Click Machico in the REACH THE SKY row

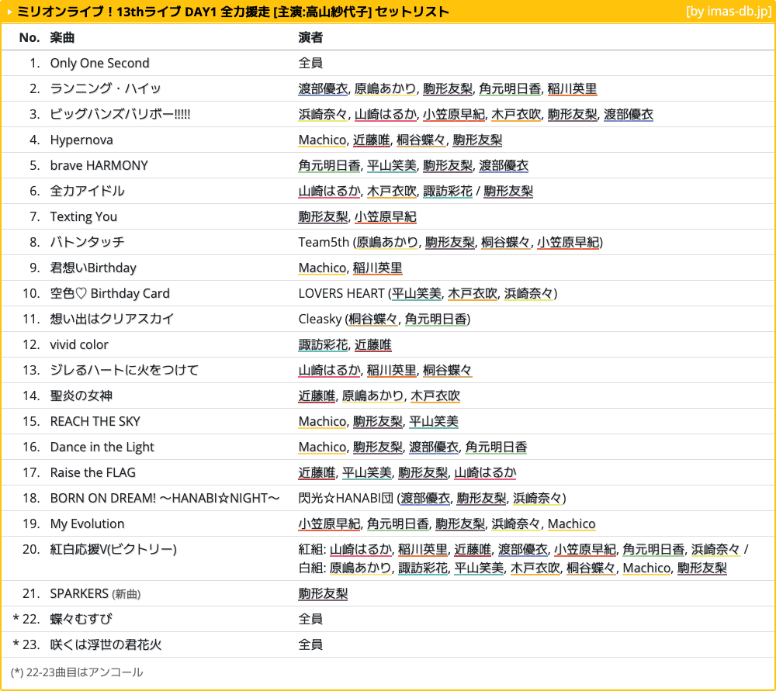pos(322,421)
